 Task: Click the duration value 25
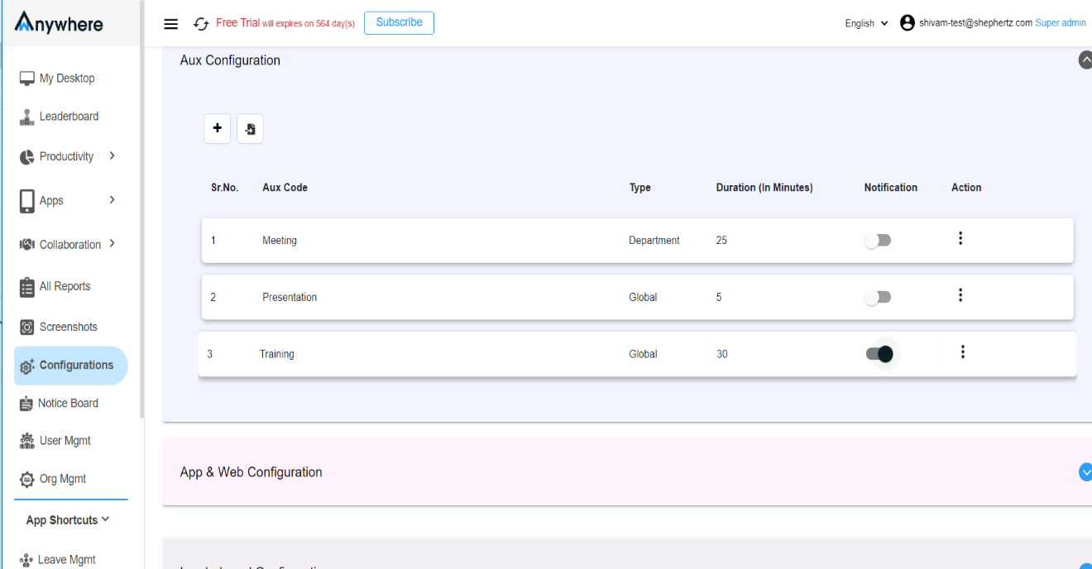pos(721,241)
